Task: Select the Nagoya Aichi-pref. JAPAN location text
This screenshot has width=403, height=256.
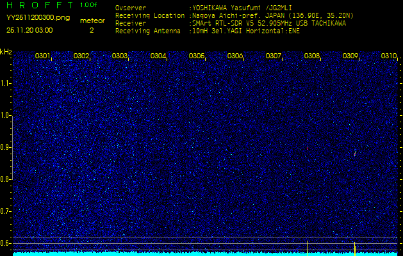Action: (273, 15)
